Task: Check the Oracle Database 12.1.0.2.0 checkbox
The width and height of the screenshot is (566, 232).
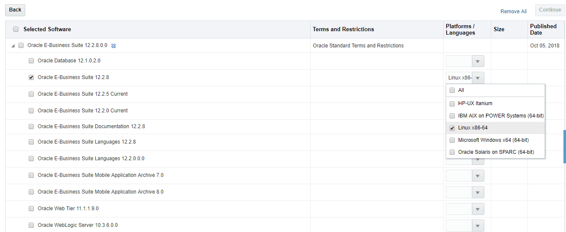Action: tap(31, 61)
